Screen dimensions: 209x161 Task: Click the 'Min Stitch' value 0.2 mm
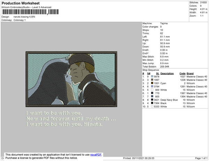pos(164,60)
